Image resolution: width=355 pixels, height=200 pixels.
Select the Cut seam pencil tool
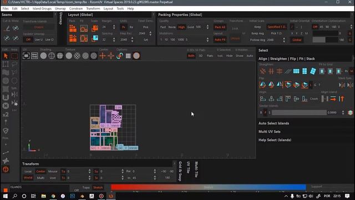[7, 28]
